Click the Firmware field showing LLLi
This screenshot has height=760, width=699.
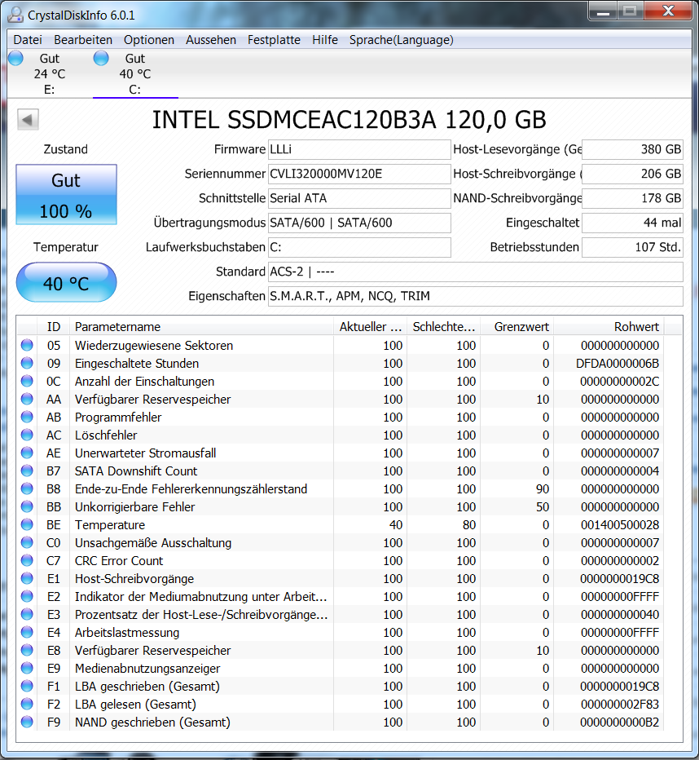(359, 149)
